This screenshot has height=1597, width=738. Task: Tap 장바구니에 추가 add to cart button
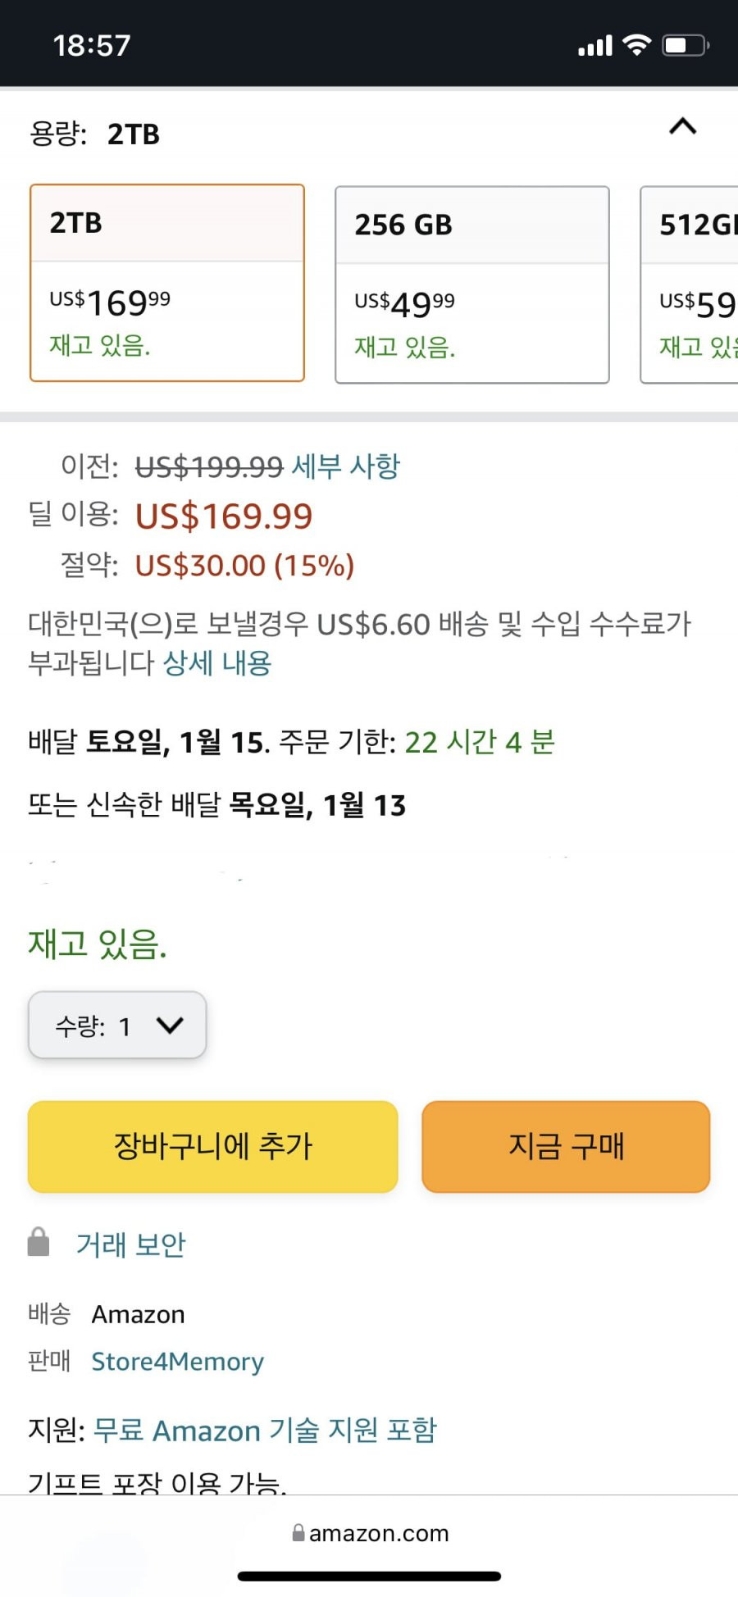click(x=212, y=1146)
